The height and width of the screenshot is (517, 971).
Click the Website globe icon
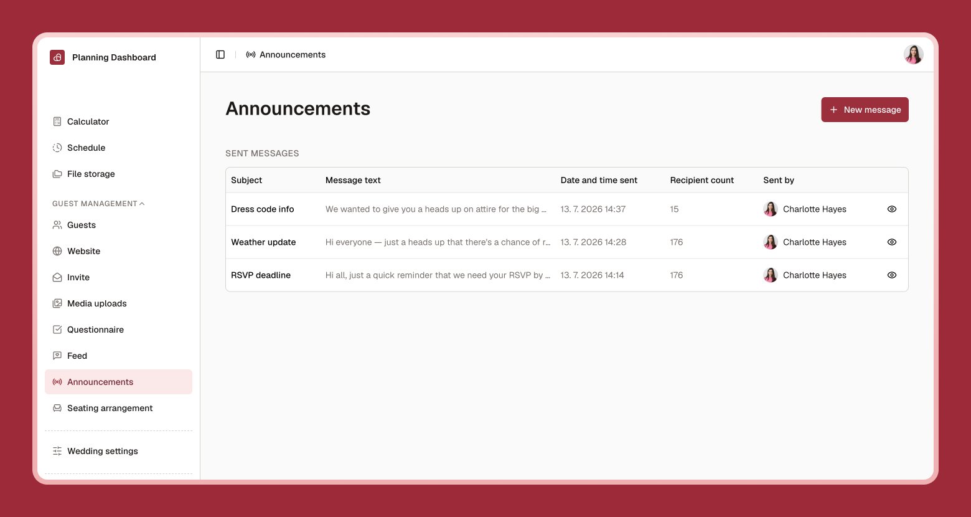pos(57,251)
